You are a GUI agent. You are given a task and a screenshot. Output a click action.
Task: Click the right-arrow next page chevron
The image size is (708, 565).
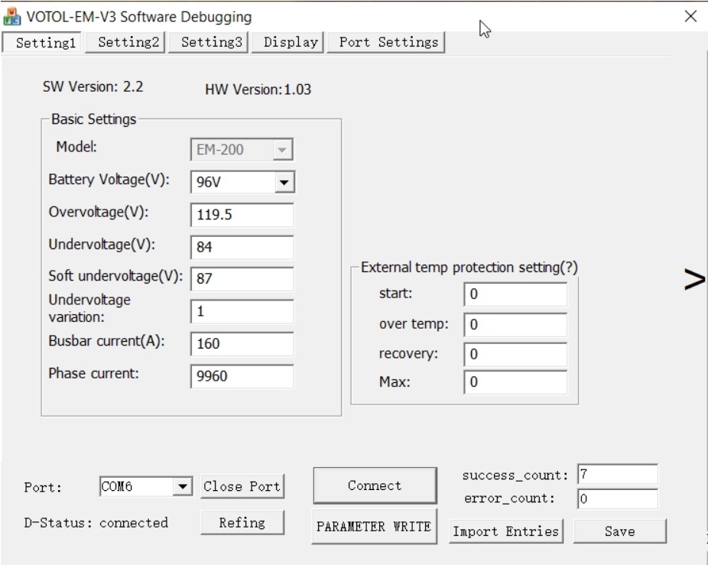point(695,279)
